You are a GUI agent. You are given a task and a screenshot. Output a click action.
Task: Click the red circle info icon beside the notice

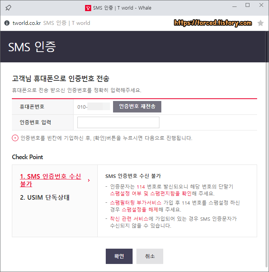15,138
